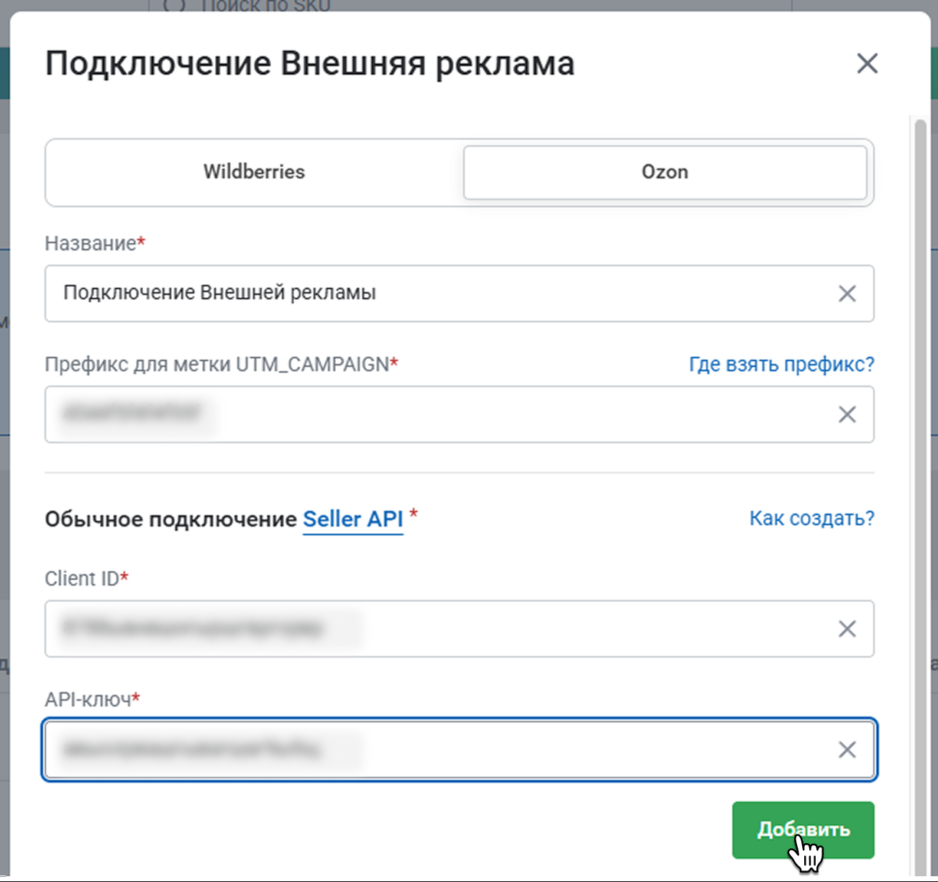Switch to the Wildberries tab
938x882 pixels.
(254, 172)
